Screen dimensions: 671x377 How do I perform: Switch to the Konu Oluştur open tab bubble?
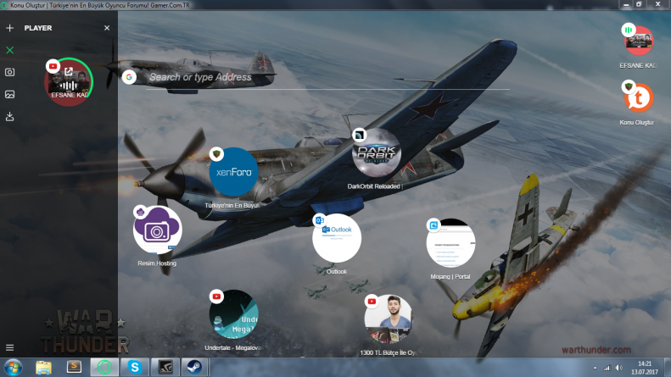(x=639, y=98)
